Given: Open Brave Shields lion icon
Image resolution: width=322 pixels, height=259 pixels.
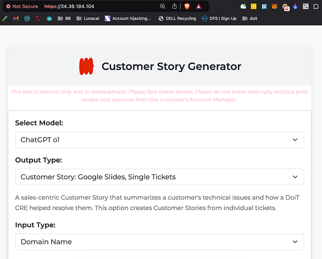Looking at the screenshot, I should pyautogui.click(x=187, y=6).
